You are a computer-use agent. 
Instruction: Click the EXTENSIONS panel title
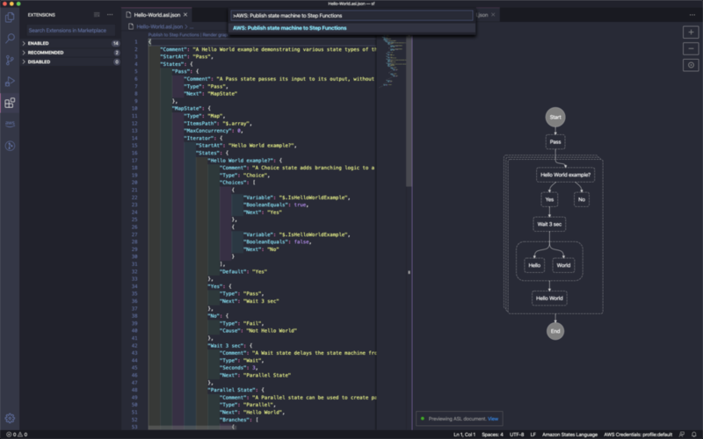pyautogui.click(x=41, y=15)
